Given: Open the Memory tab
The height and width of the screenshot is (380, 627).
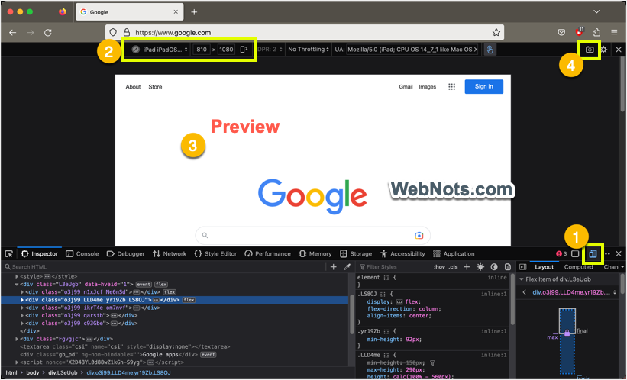Looking at the screenshot, I should 315,254.
